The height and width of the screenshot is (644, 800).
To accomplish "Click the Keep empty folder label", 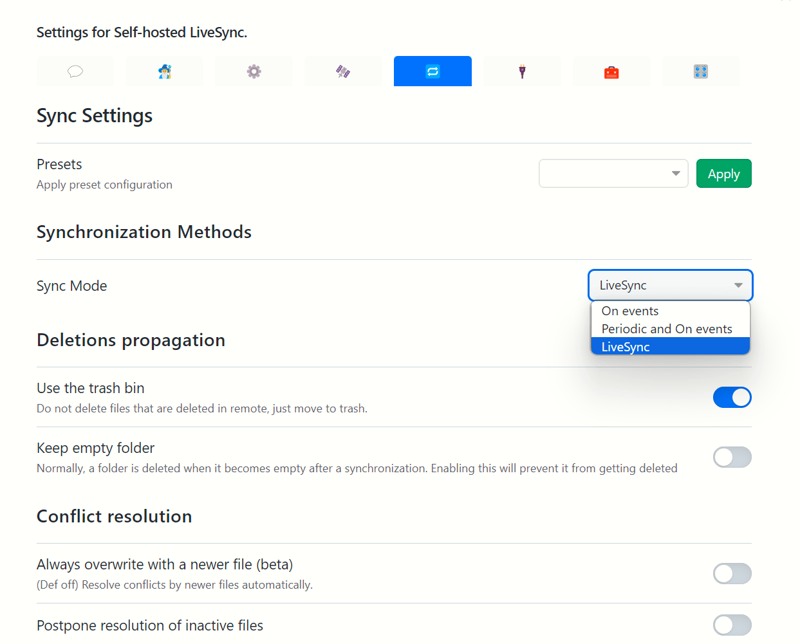I will pyautogui.click(x=96, y=448).
